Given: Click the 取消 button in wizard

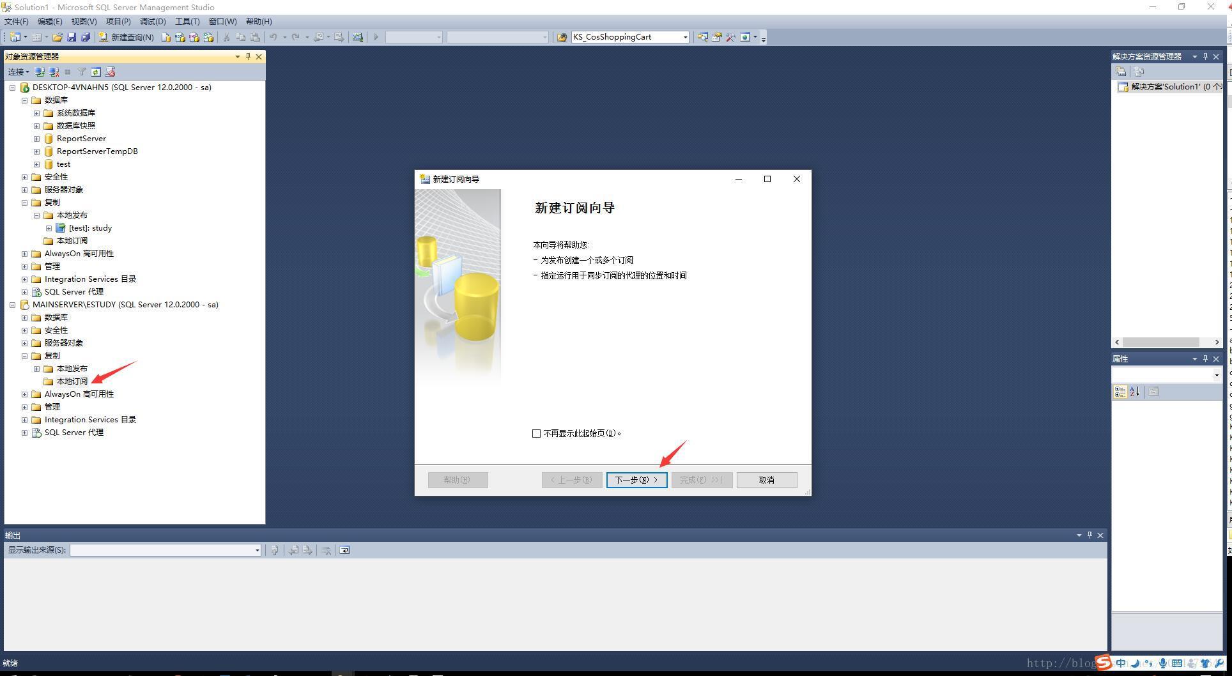Looking at the screenshot, I should 766,480.
